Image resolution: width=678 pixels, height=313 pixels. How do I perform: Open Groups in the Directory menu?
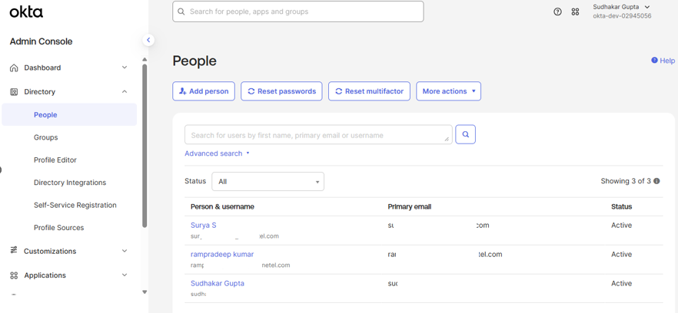(46, 137)
